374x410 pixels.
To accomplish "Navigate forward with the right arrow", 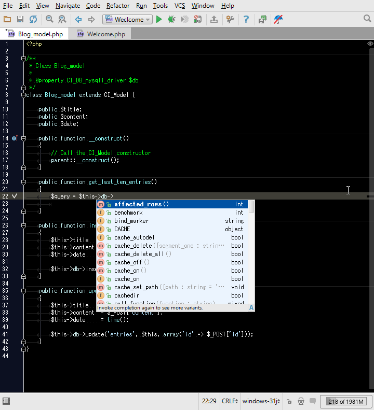I will [91, 19].
